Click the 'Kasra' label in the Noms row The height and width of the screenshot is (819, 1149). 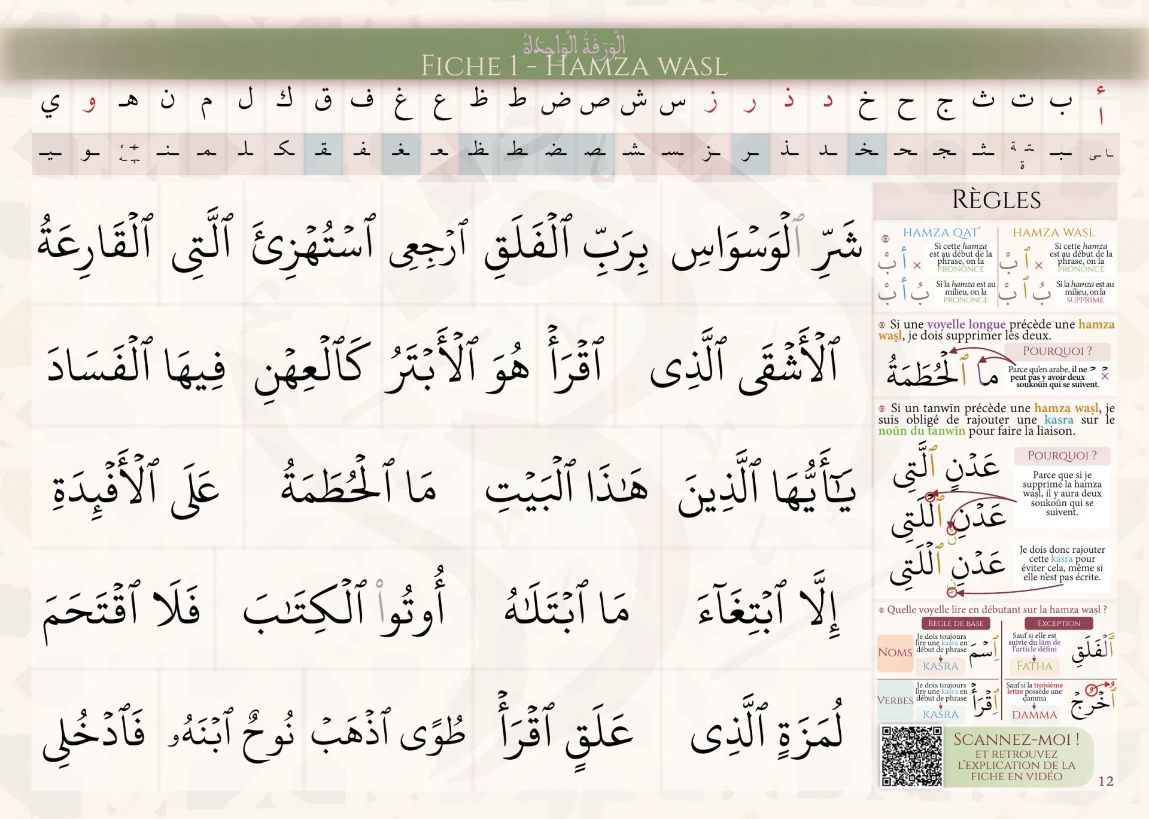pos(941,666)
